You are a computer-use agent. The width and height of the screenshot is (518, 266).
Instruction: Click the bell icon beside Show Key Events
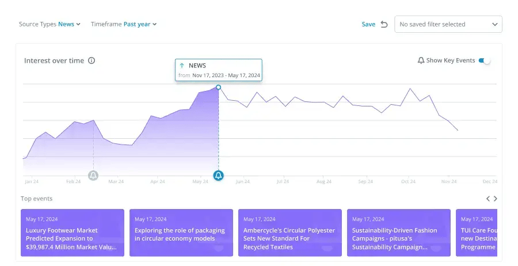[x=421, y=60]
